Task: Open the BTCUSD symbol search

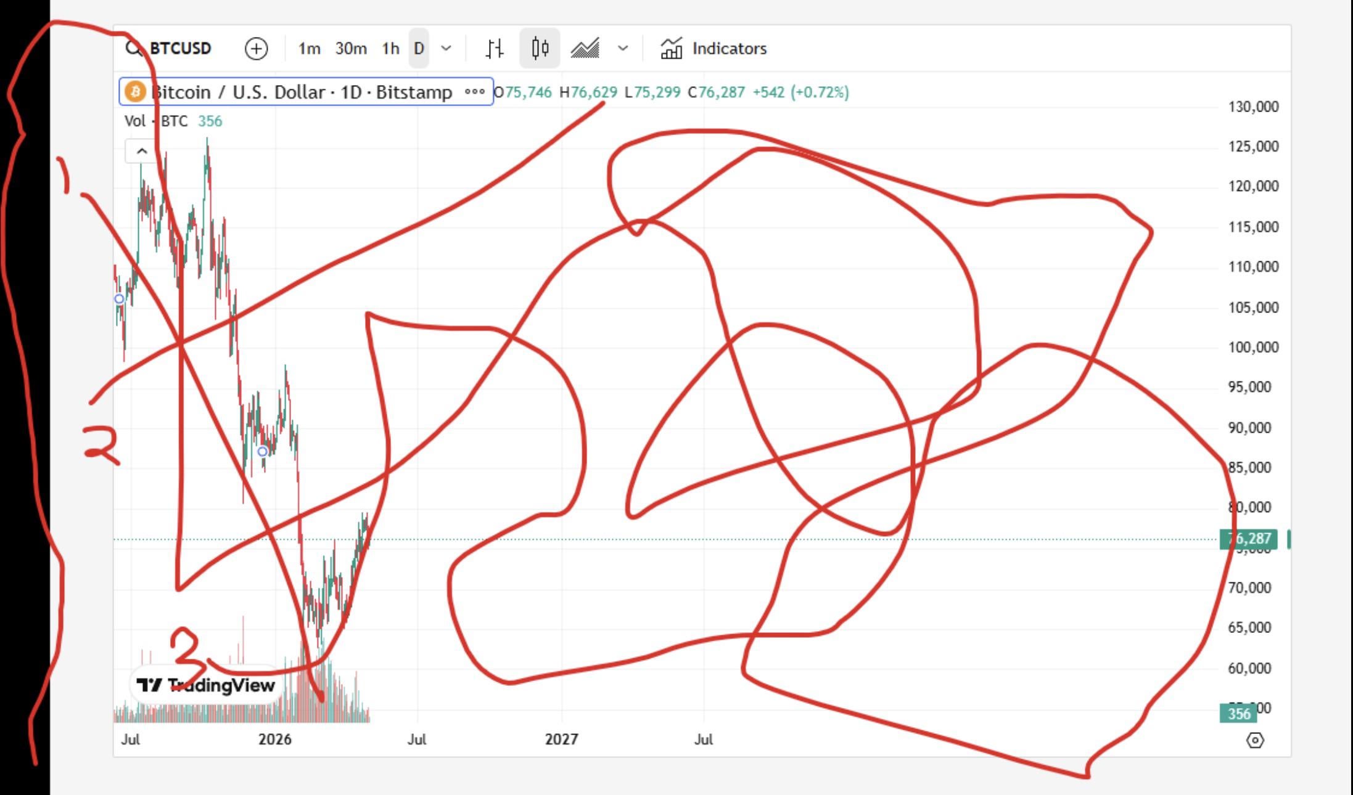Action: click(x=180, y=48)
